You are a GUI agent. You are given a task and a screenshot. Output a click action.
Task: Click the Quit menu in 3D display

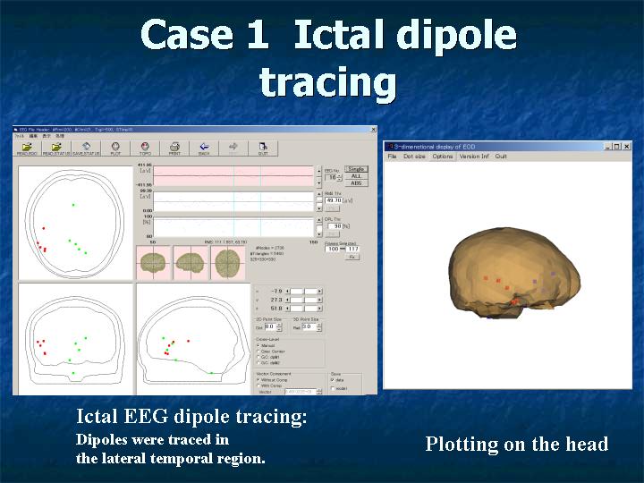pyautogui.click(x=501, y=157)
